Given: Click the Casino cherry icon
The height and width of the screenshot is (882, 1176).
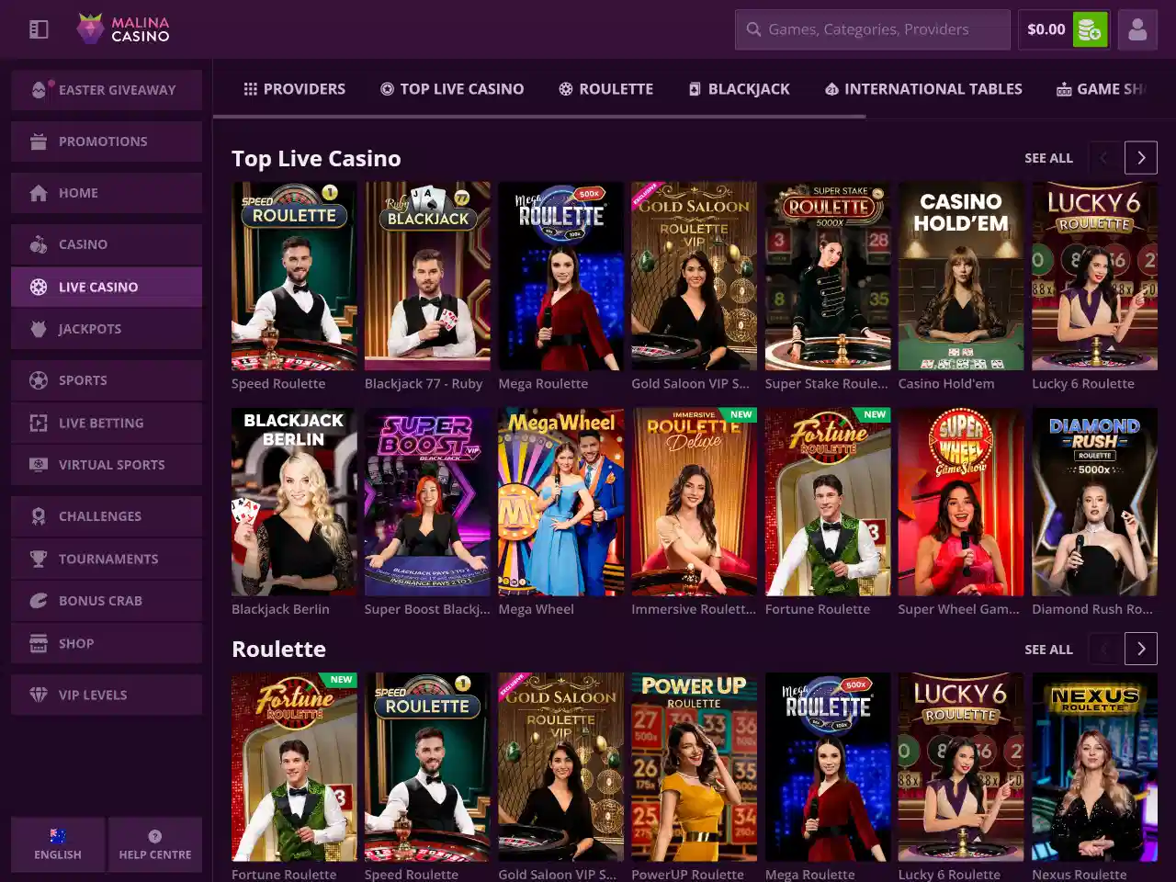Looking at the screenshot, I should click(39, 244).
